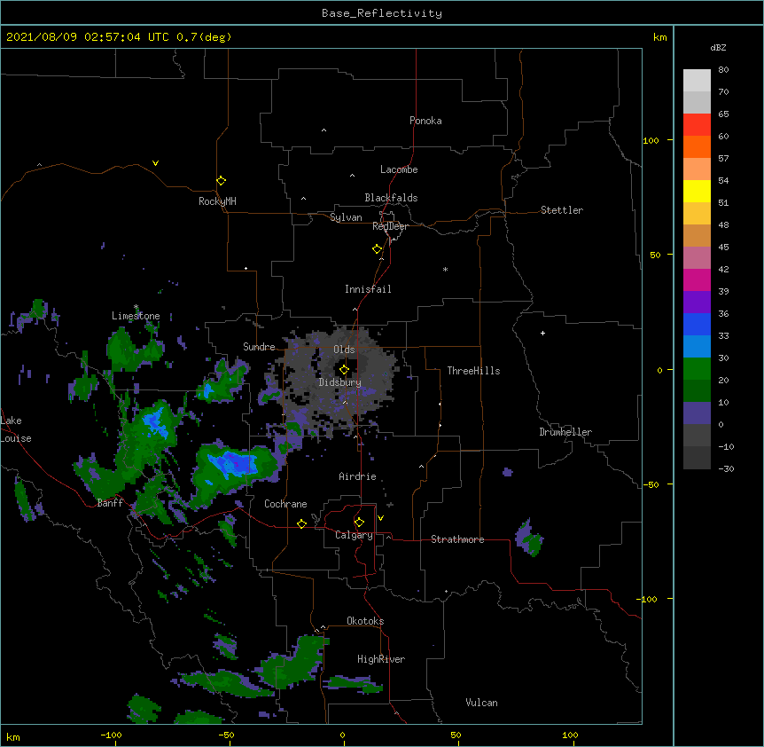
Task: Select the orange 60 dBZ legend color
Action: pyautogui.click(x=697, y=146)
